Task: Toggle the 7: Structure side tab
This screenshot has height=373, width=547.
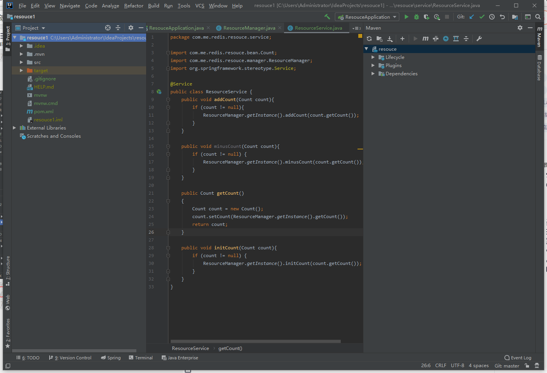Action: click(8, 271)
